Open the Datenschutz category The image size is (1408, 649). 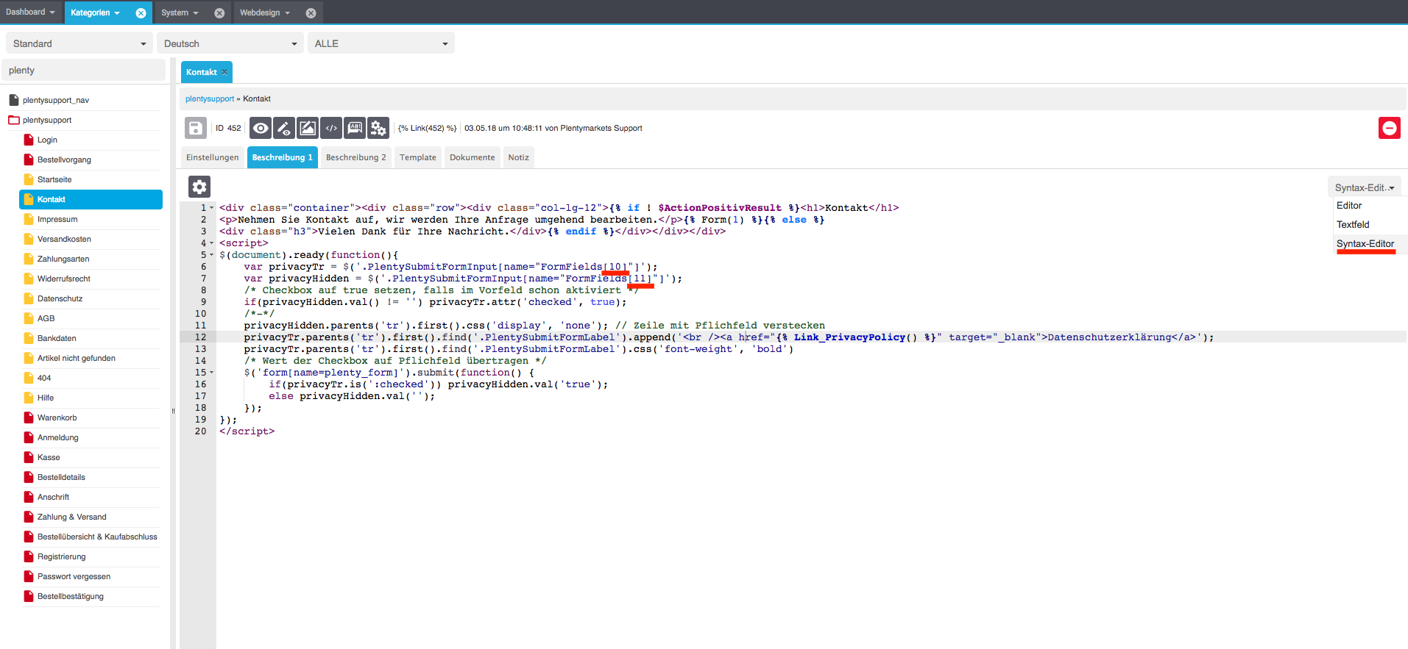[x=60, y=298]
